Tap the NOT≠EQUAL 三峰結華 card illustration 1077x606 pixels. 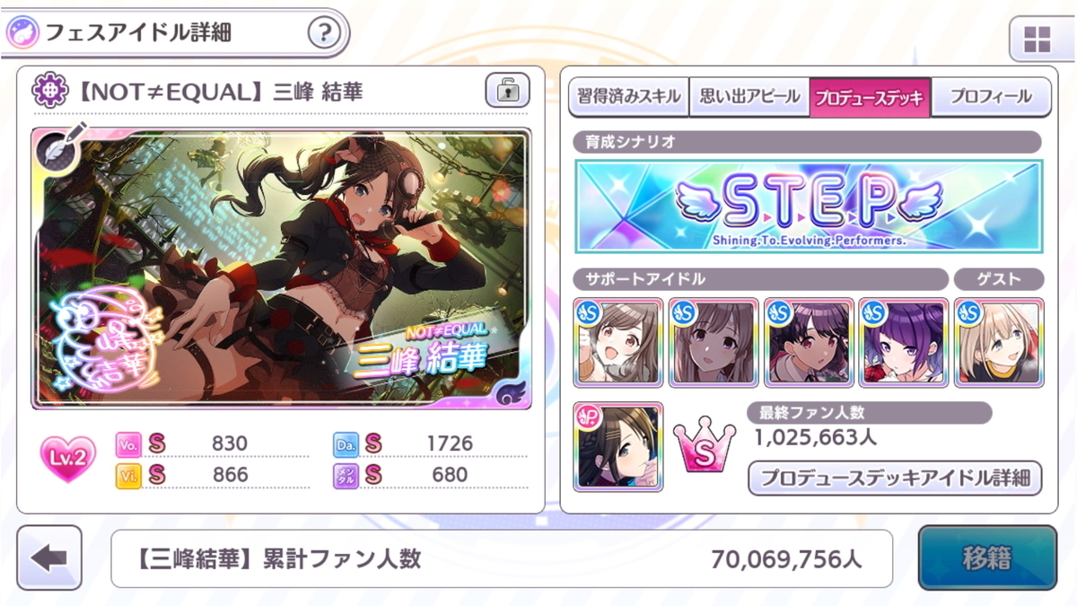pyautogui.click(x=281, y=268)
